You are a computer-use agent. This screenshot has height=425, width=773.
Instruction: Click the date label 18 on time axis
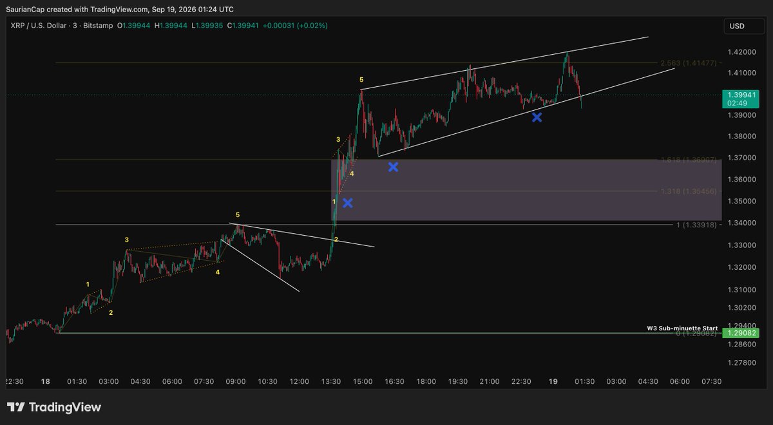click(45, 382)
